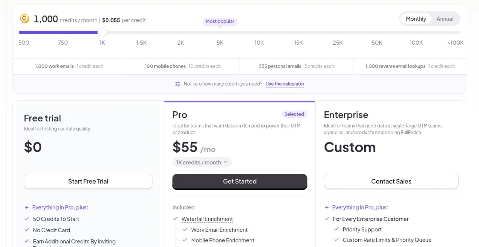Choose the 15K credits tick

pyautogui.click(x=298, y=43)
